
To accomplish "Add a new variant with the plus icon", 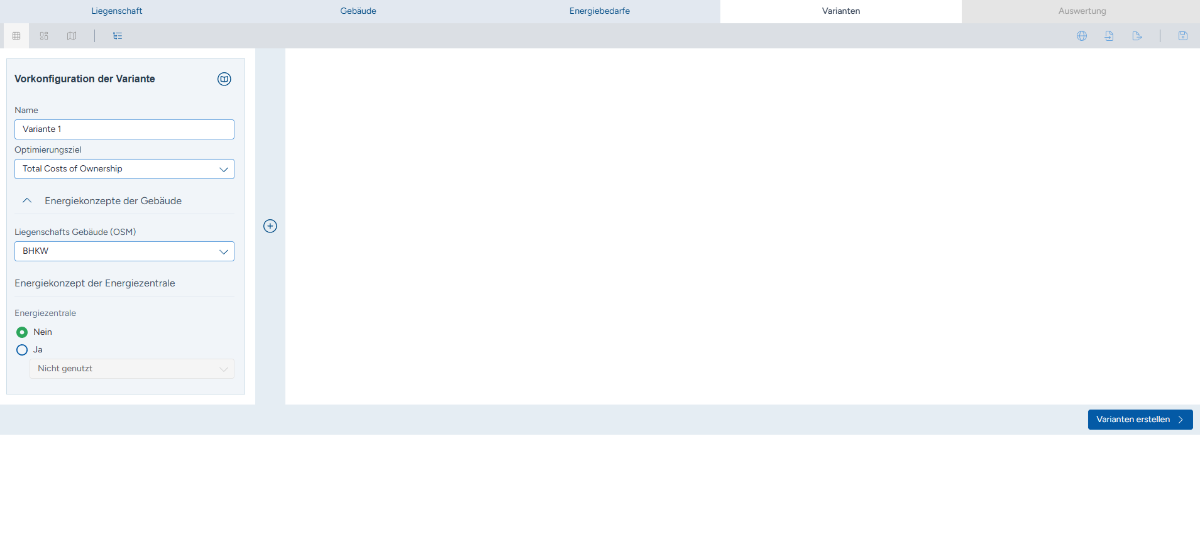I will click(x=270, y=226).
